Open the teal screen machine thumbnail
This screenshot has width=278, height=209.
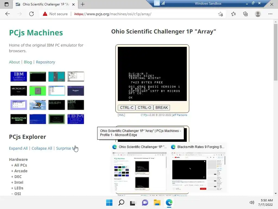click(56, 76)
